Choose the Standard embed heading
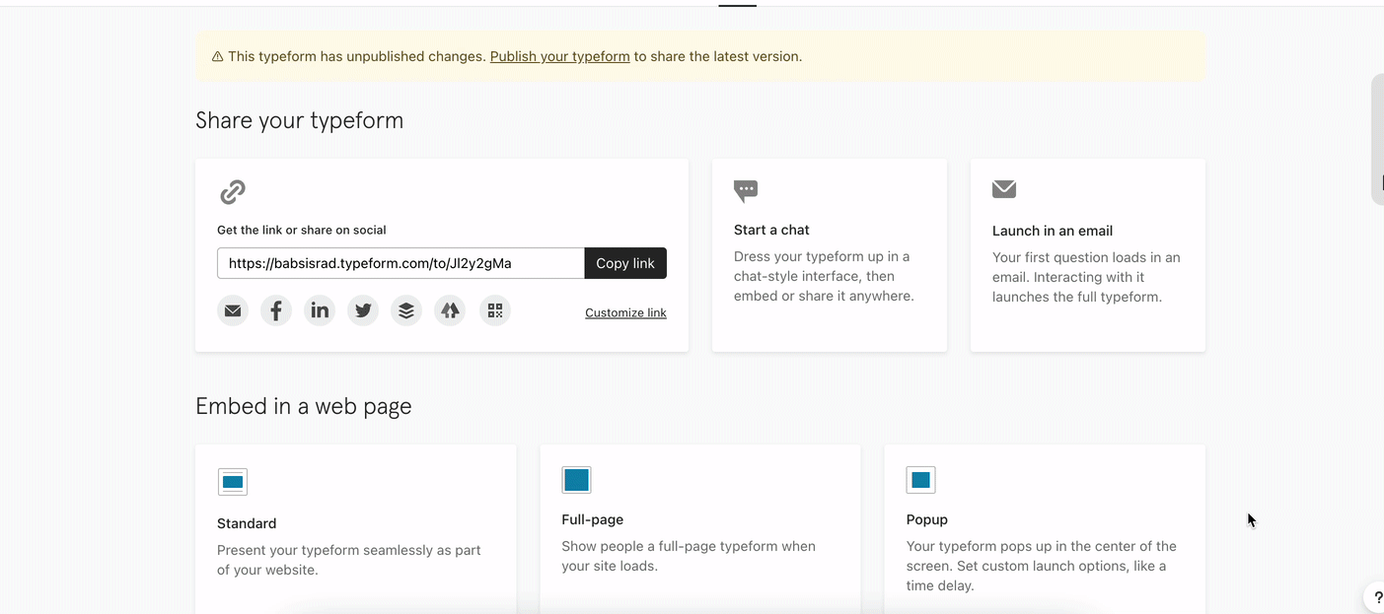1384x614 pixels. click(247, 523)
